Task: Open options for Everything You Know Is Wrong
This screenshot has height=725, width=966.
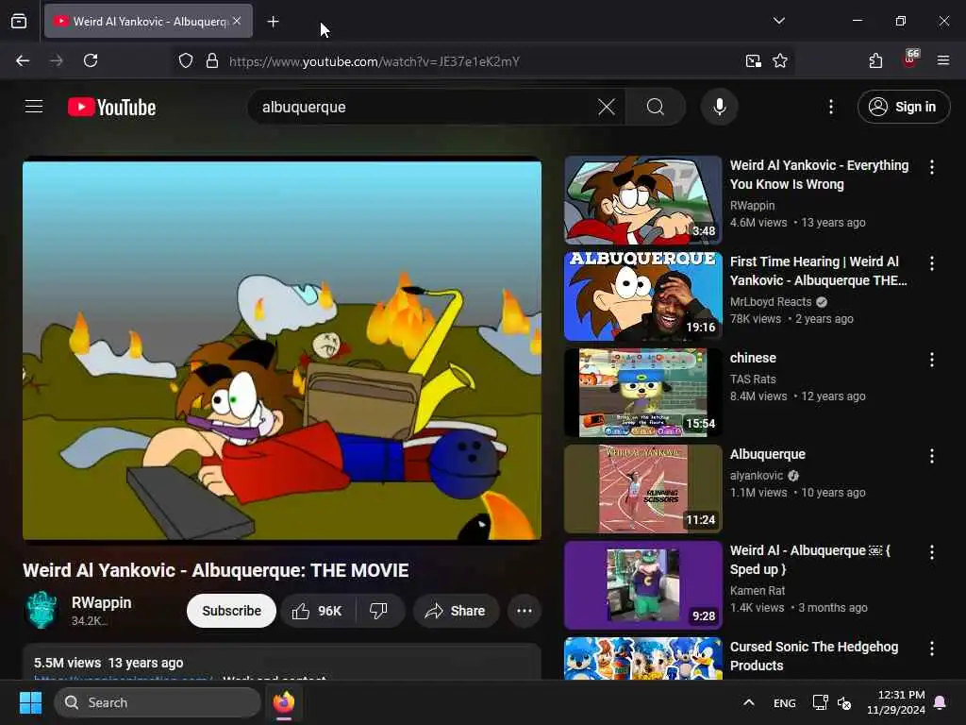Action: 931,167
